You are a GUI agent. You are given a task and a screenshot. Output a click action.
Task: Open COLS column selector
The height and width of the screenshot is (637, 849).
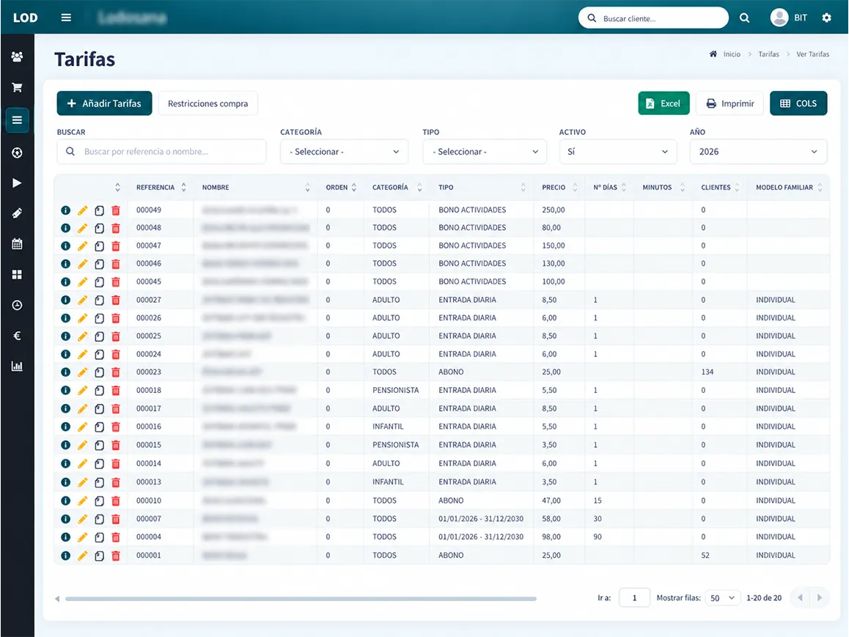pos(798,103)
